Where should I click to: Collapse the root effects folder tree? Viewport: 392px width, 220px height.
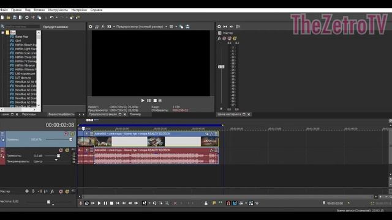[2, 32]
